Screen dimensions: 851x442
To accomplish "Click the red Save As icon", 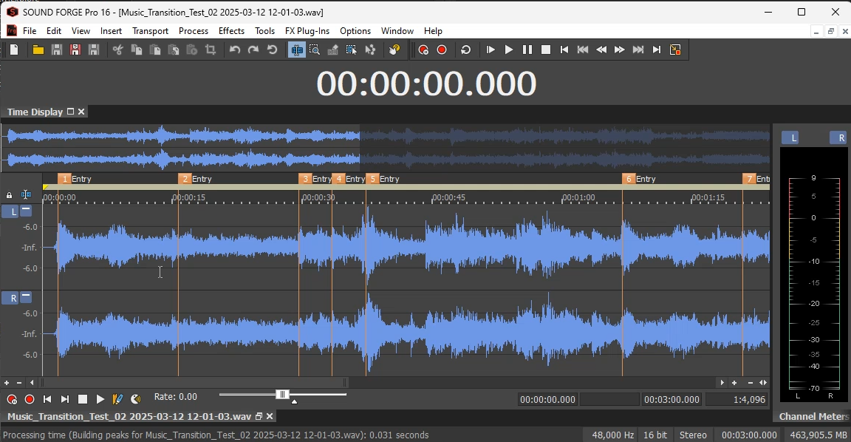I will [75, 50].
